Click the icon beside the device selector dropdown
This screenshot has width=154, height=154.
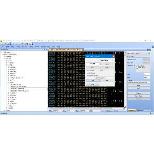[x=149, y=53]
